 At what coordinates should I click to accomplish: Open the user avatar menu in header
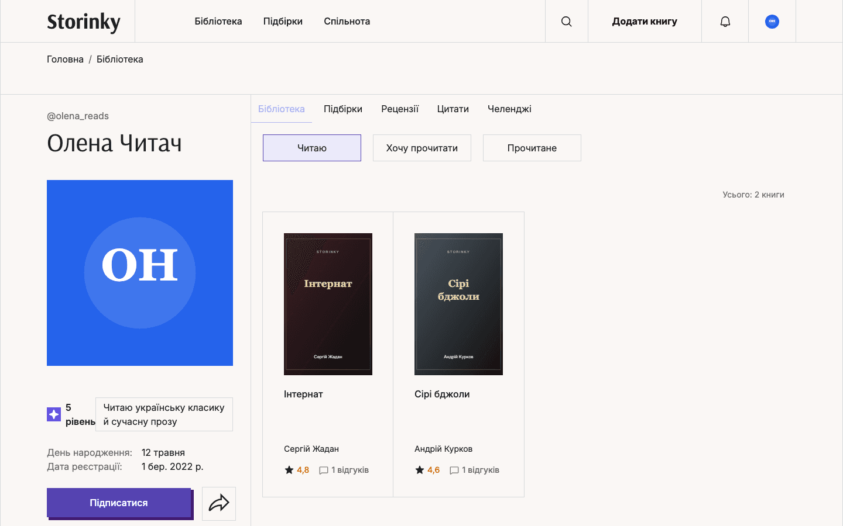[772, 22]
